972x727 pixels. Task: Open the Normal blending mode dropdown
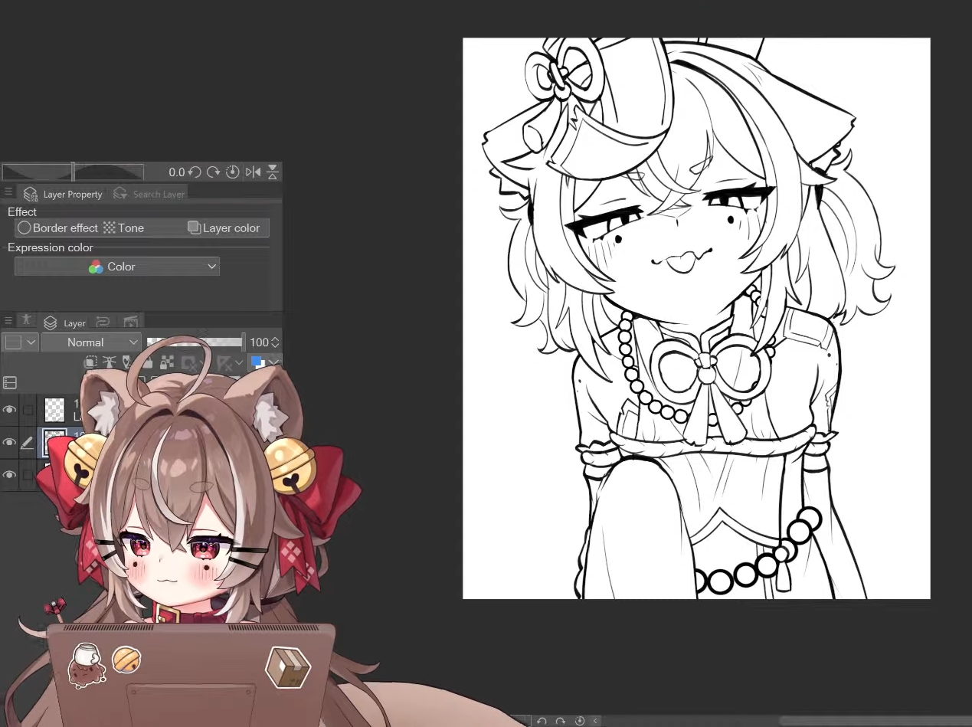(x=91, y=342)
